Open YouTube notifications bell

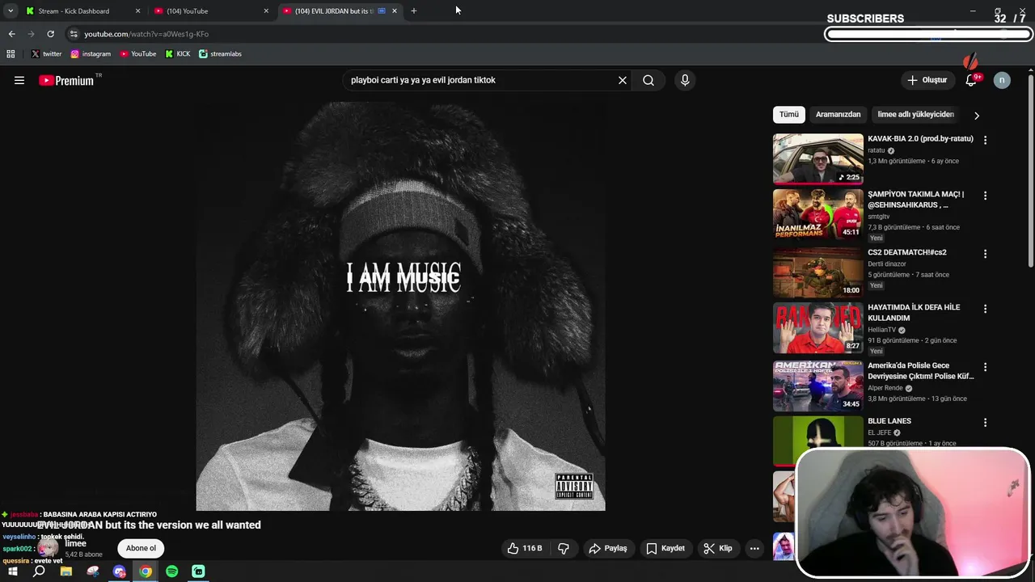[971, 80]
